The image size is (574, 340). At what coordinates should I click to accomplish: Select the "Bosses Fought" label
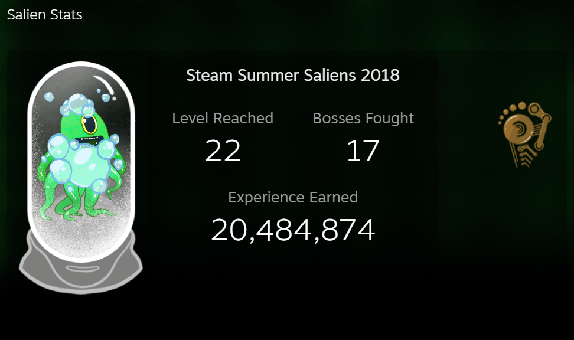pyautogui.click(x=363, y=118)
